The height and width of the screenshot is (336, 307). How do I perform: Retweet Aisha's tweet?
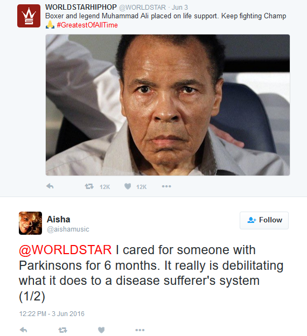click(62, 330)
